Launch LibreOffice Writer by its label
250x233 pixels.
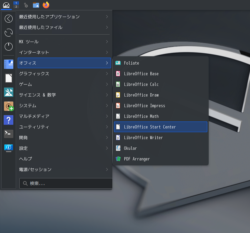[x=143, y=137]
